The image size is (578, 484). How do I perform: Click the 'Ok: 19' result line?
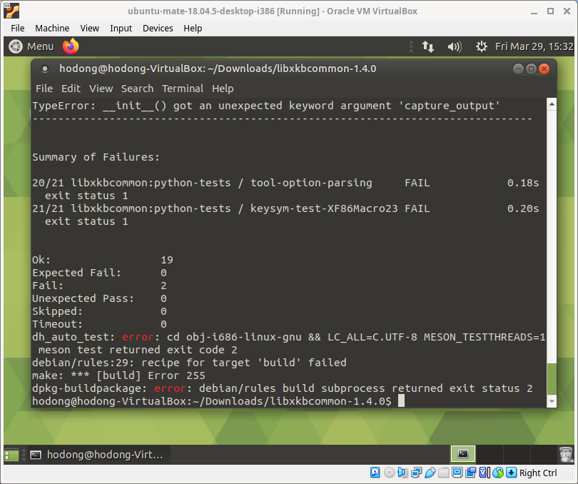coord(103,260)
